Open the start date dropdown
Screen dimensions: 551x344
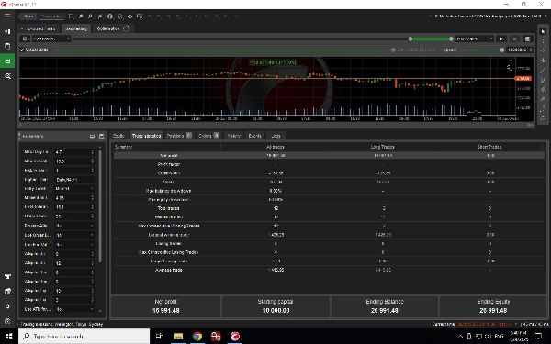51,39
